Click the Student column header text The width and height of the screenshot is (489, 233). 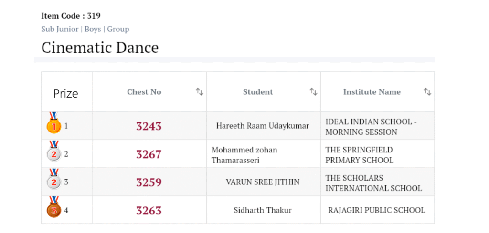point(258,92)
